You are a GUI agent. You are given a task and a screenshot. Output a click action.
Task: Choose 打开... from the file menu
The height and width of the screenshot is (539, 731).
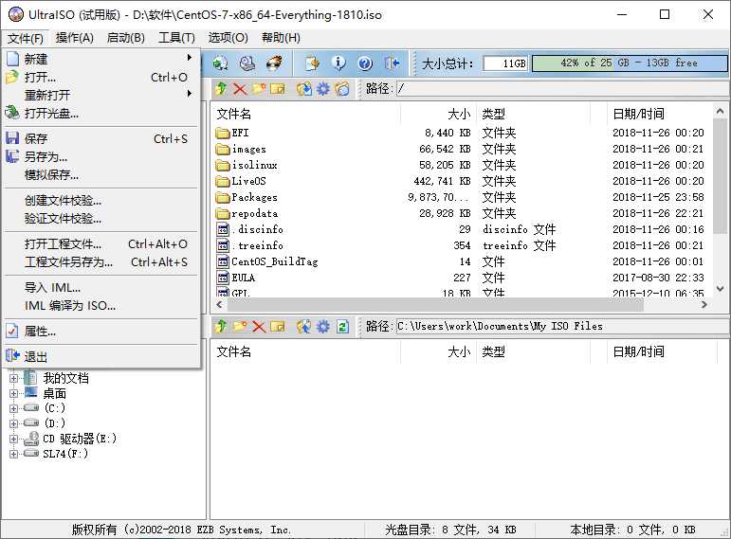101,78
